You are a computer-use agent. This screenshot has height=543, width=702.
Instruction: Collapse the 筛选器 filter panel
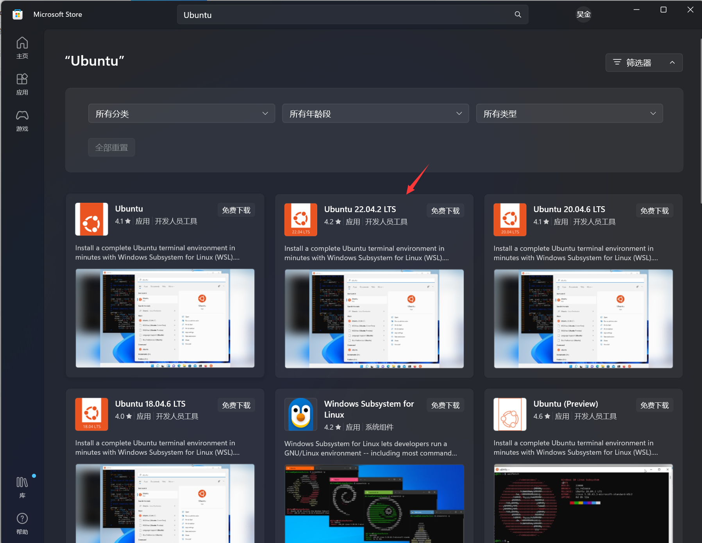pos(644,63)
